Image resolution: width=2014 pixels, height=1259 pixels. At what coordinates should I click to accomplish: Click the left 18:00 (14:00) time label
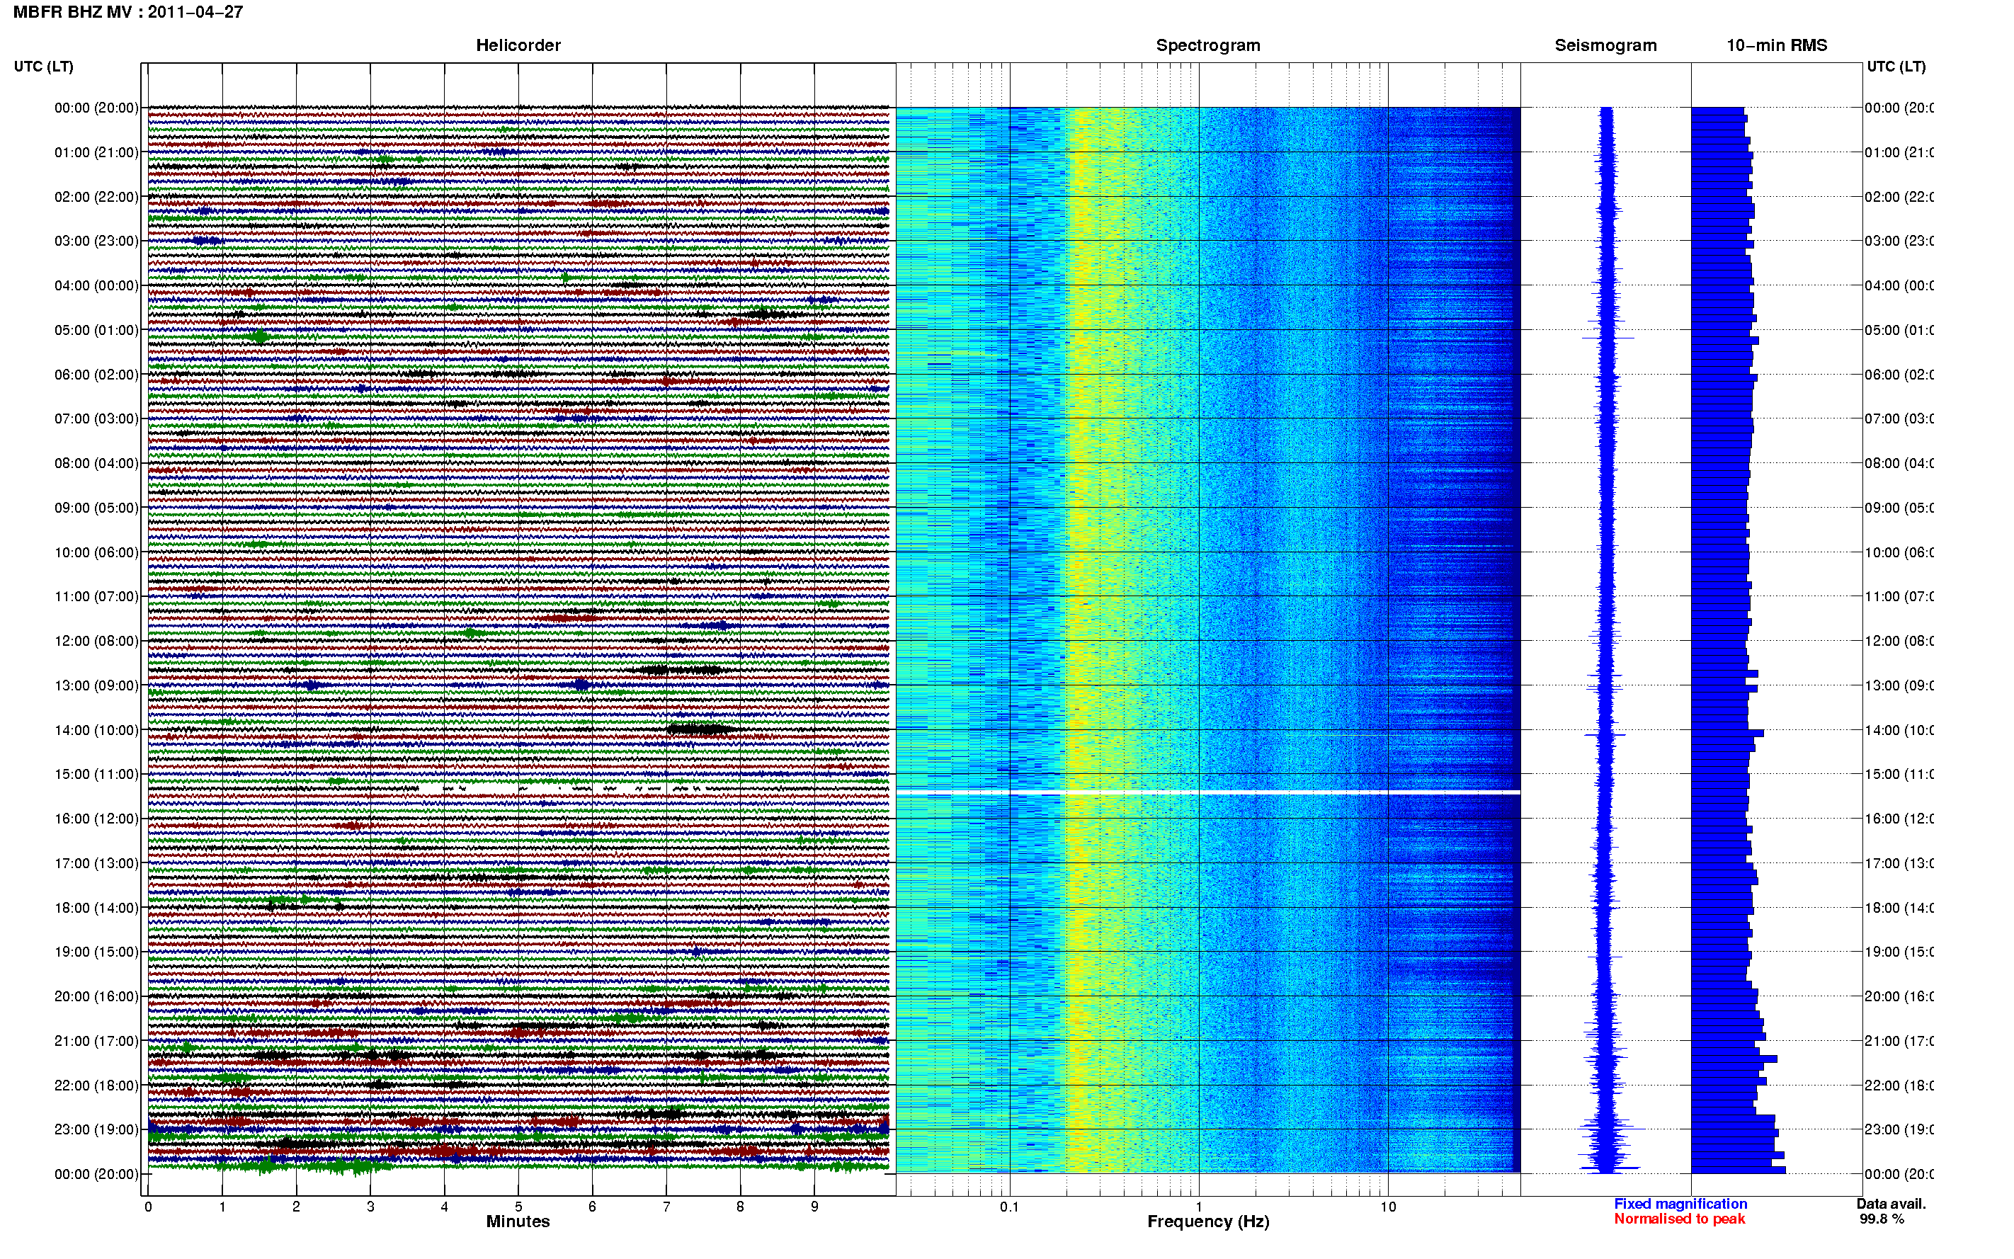click(96, 908)
